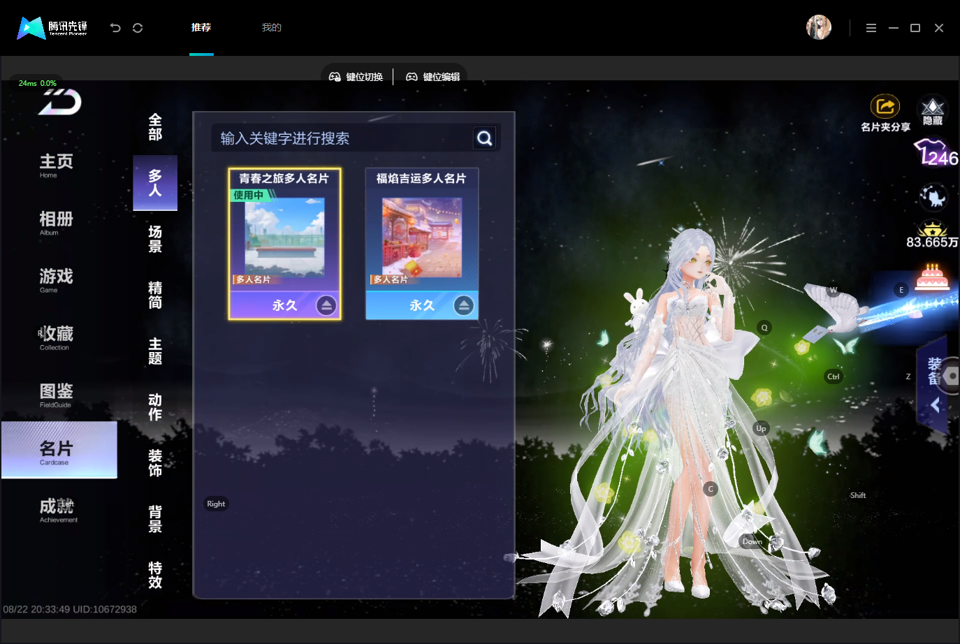Switch to the 我的 tab

272,28
